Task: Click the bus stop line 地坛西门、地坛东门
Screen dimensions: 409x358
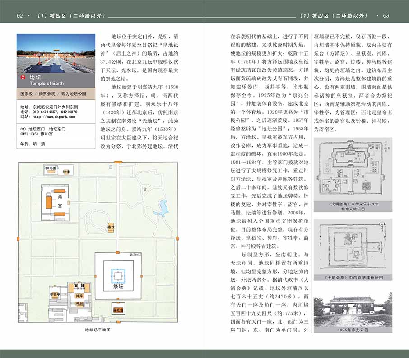Action: point(43,129)
